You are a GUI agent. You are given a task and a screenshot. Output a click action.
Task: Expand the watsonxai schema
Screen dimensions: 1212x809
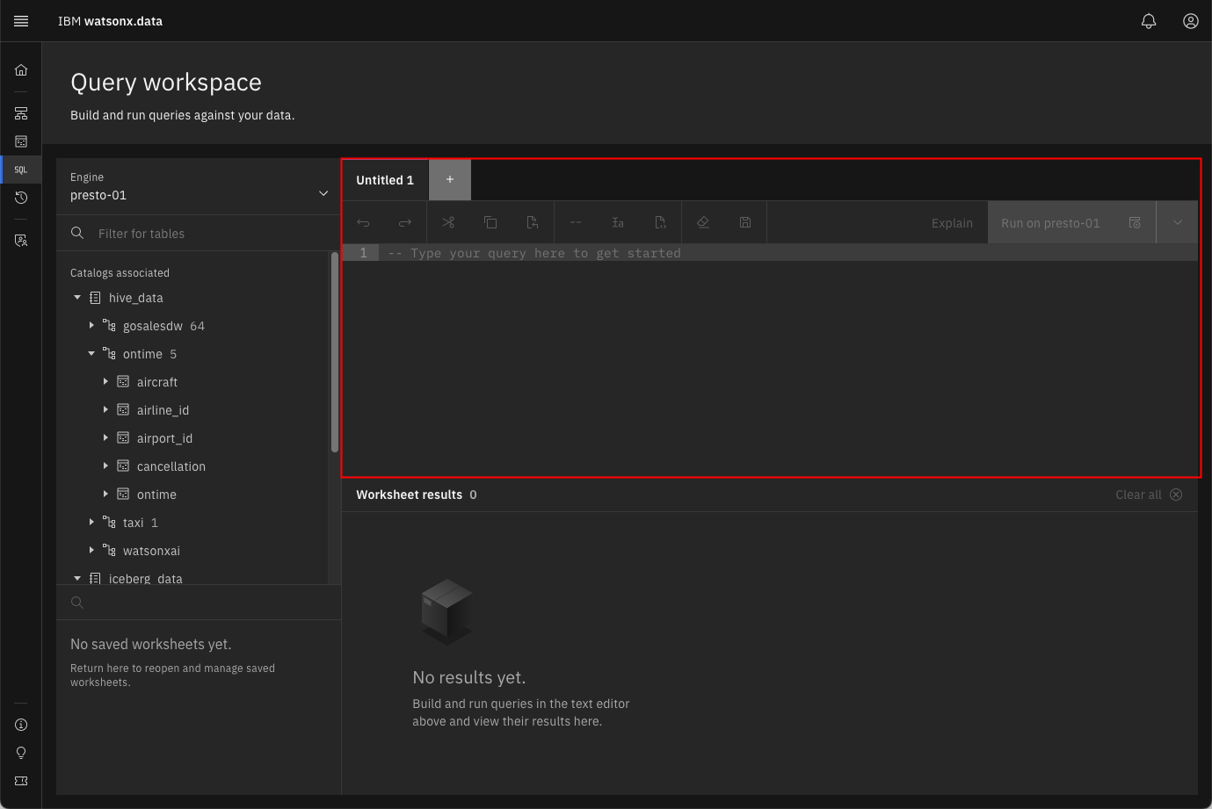tap(91, 551)
